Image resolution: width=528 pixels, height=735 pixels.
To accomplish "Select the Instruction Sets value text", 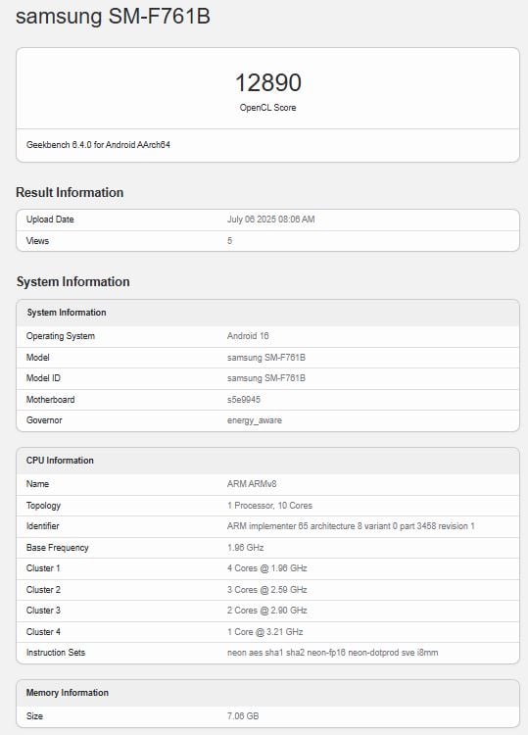I will (x=333, y=653).
